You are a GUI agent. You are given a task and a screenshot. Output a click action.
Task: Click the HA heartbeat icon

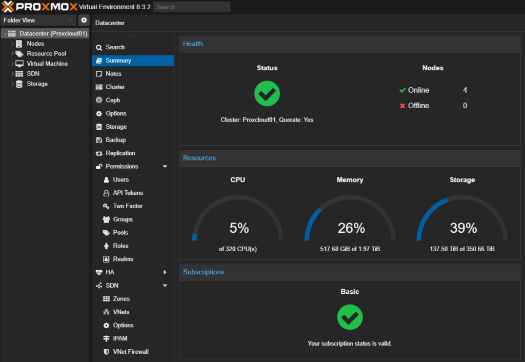click(99, 272)
